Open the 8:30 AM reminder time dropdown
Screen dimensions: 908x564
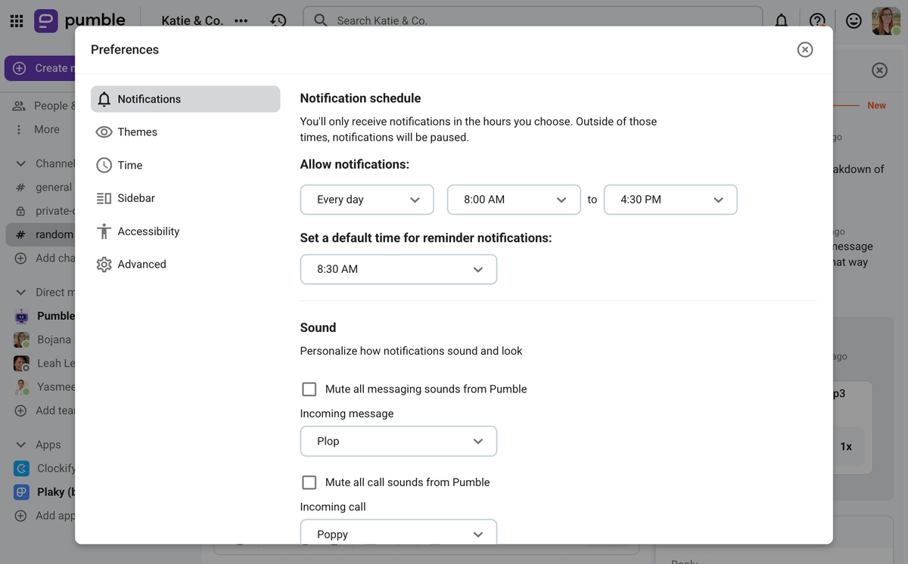click(398, 269)
